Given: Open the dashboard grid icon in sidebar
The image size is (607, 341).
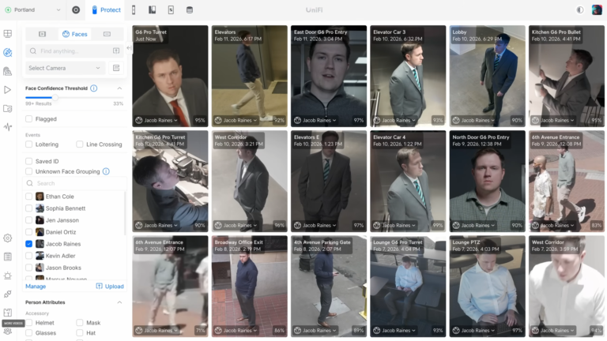Looking at the screenshot, I should coord(8,34).
